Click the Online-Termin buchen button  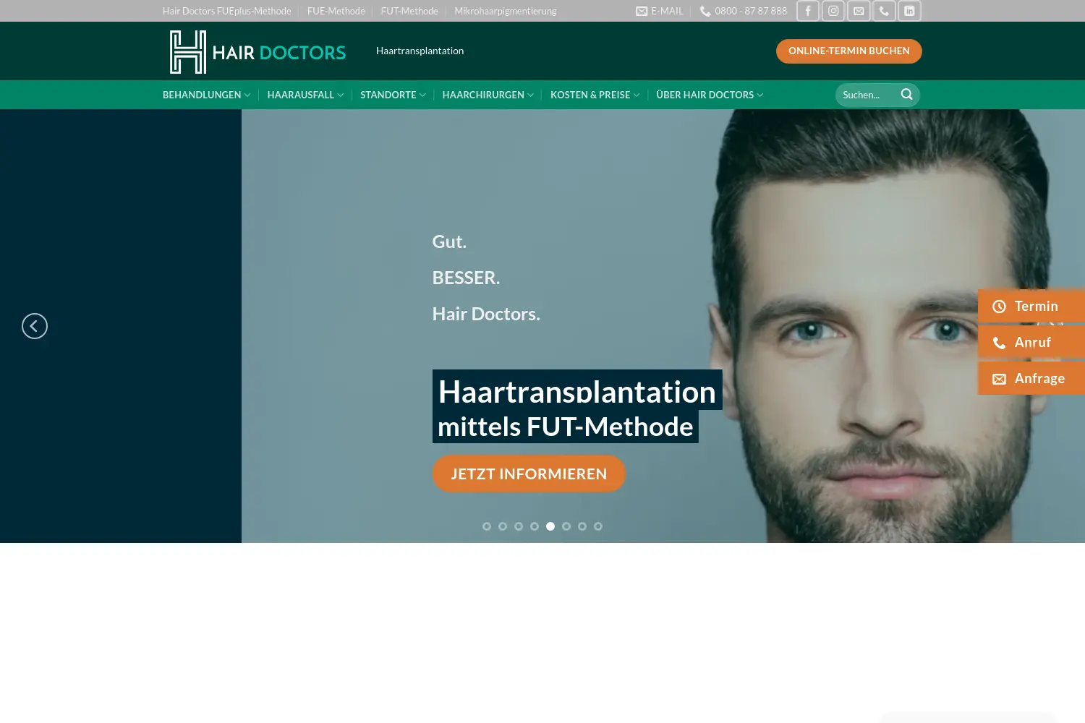[849, 51]
